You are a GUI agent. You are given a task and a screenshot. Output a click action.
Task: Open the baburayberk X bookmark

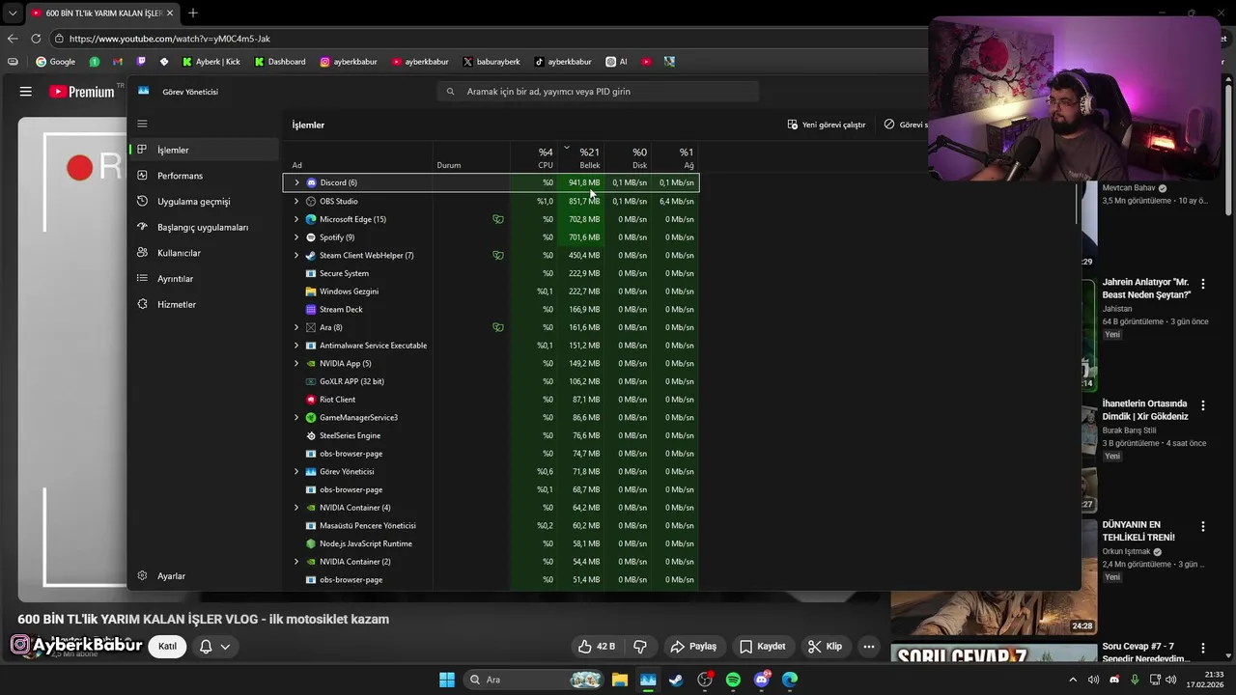tap(491, 62)
